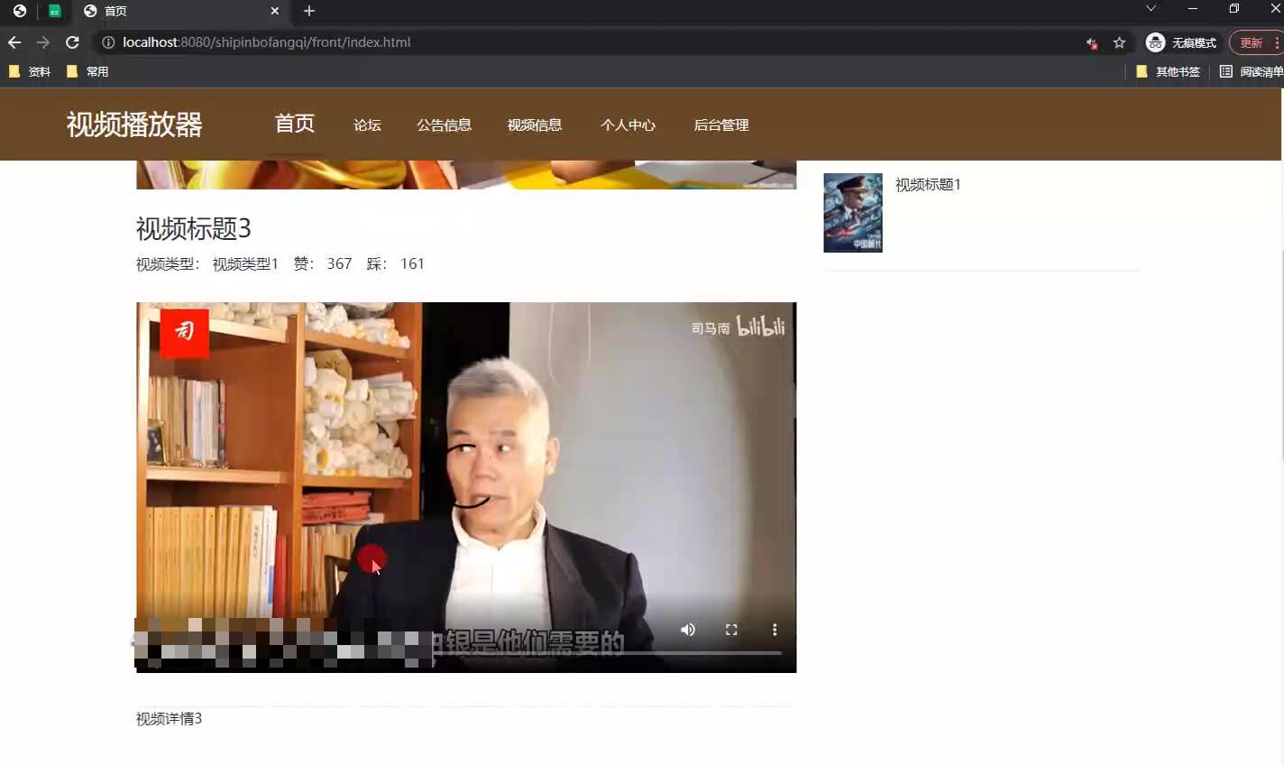Open the site information icon in the address bar
Image resolution: width=1284 pixels, height=765 pixels.
[107, 41]
